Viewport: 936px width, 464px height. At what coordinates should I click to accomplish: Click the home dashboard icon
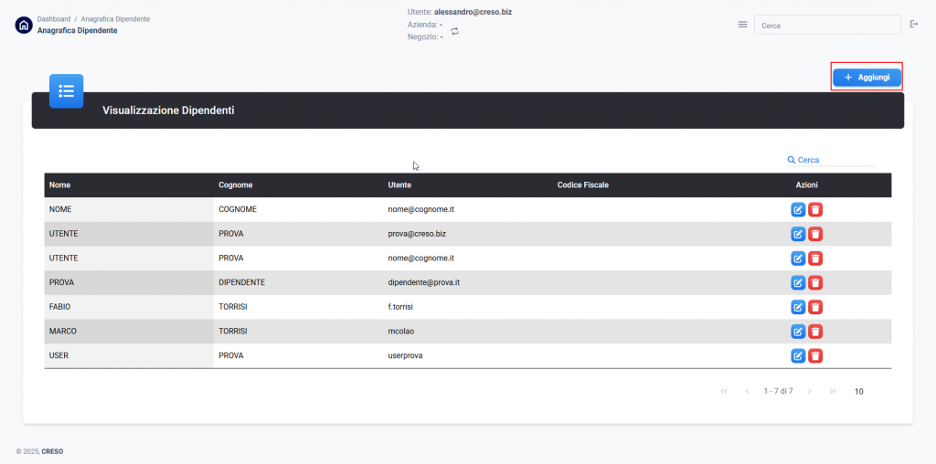click(x=23, y=25)
